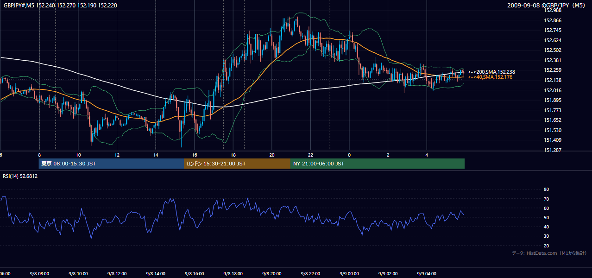Viewport: 592px width, 278px height.
Task: Click hour tick 10 under the candlestick chart
Action: click(x=78, y=155)
